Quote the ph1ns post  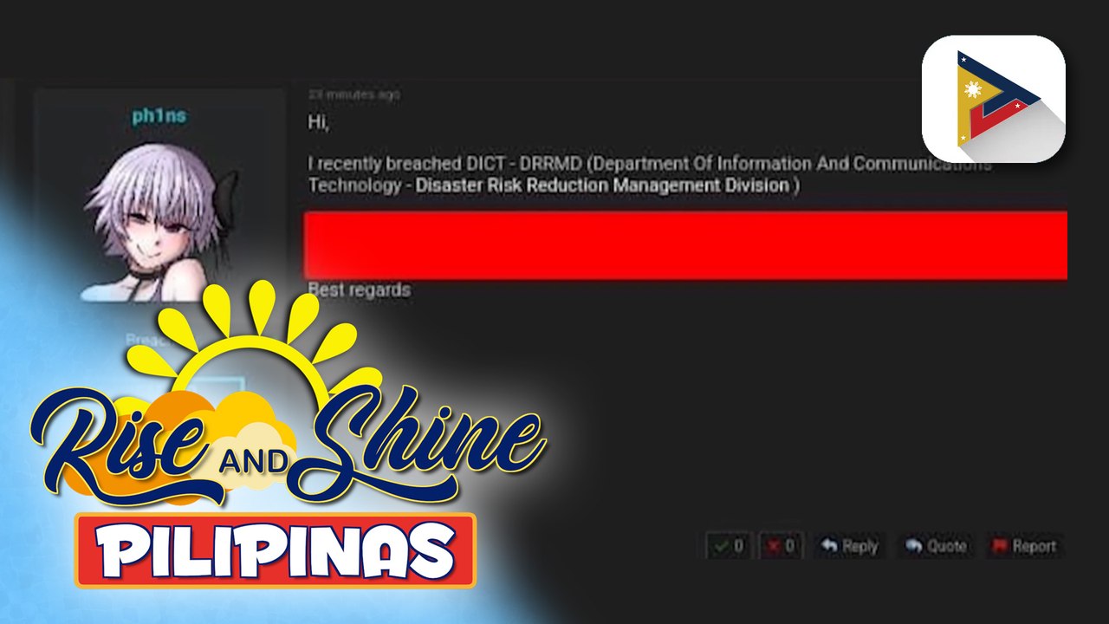[935, 546]
